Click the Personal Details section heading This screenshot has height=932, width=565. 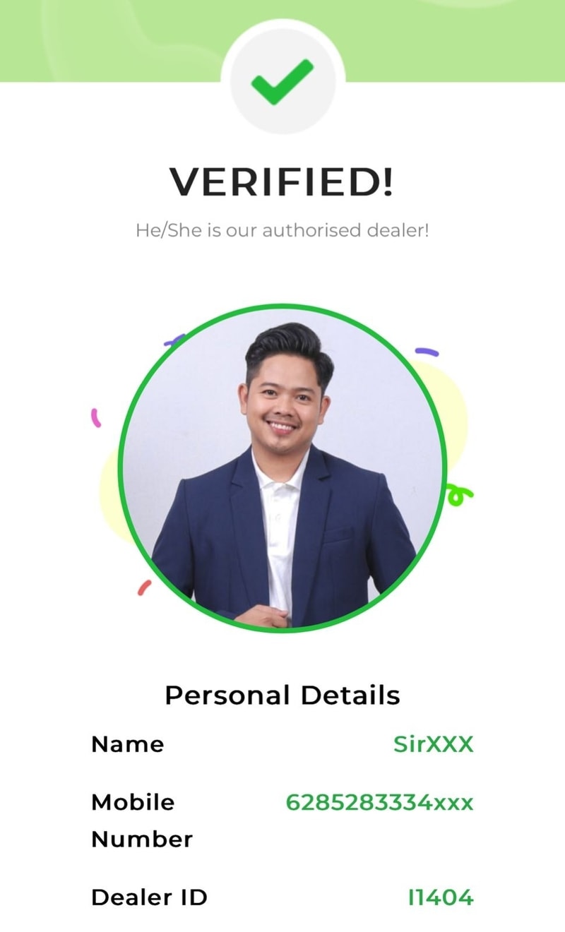coord(282,695)
